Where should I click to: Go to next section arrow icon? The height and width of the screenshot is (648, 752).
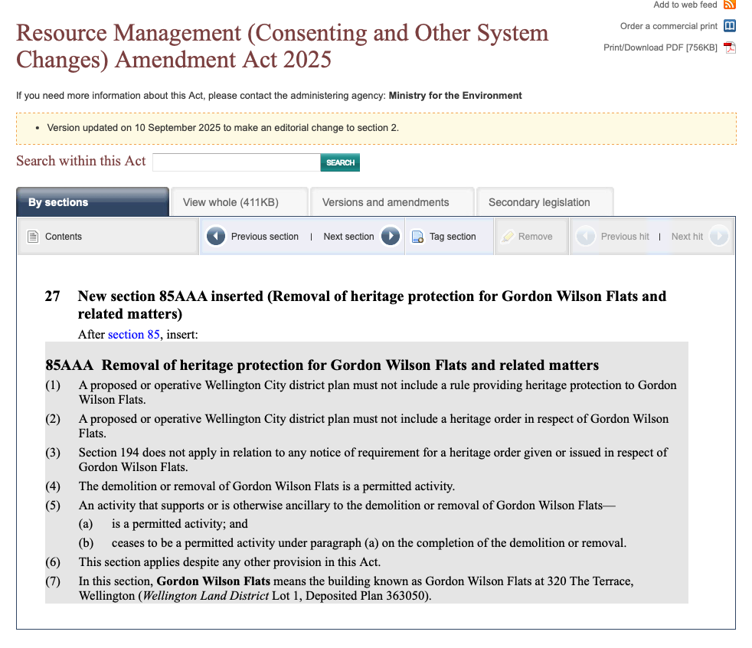point(391,237)
